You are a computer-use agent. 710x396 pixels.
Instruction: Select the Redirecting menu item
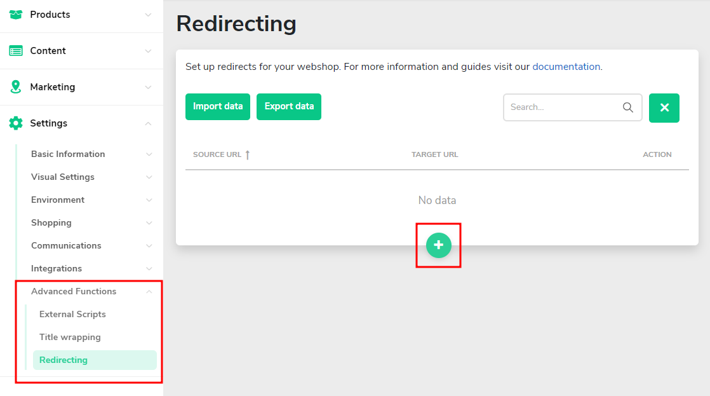pyautogui.click(x=95, y=360)
